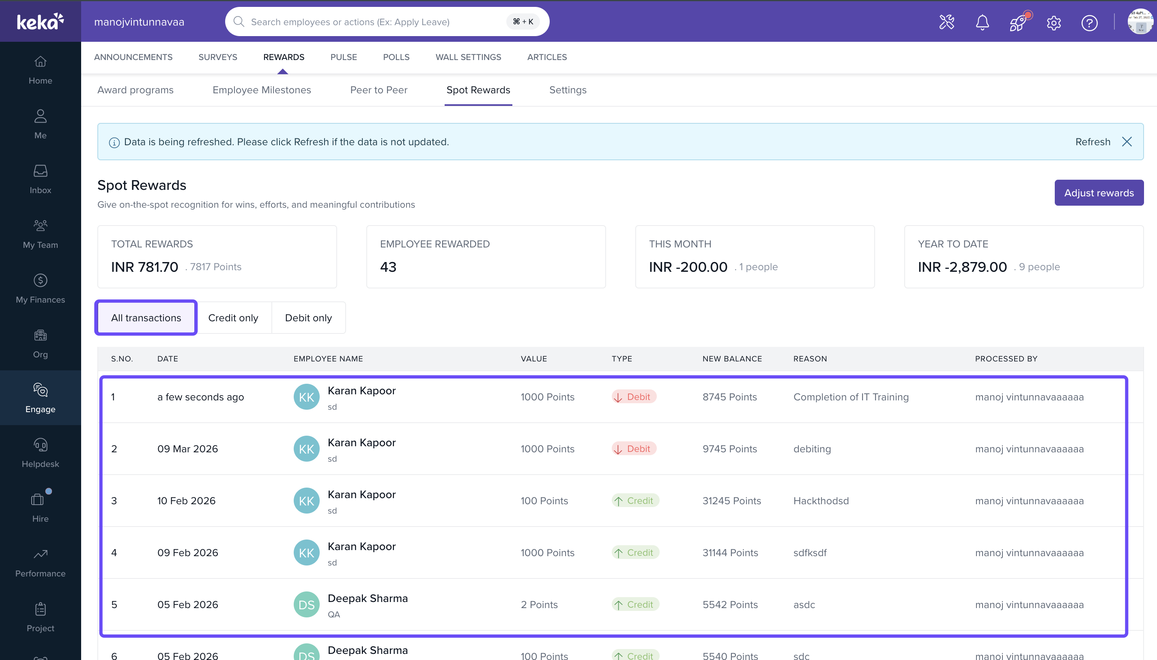The height and width of the screenshot is (660, 1157).
Task: Go to Inbox in sidebar
Action: coord(40,179)
